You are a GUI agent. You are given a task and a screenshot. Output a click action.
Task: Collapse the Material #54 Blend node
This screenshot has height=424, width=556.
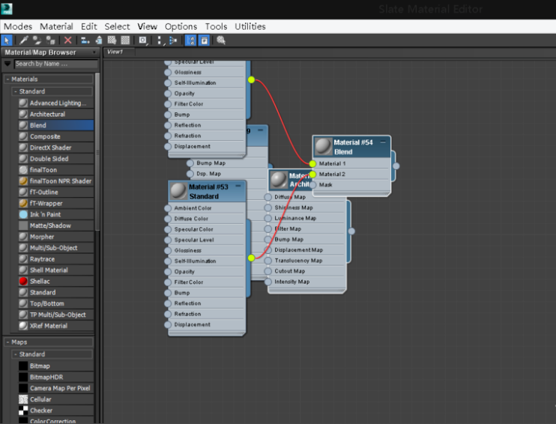[383, 142]
